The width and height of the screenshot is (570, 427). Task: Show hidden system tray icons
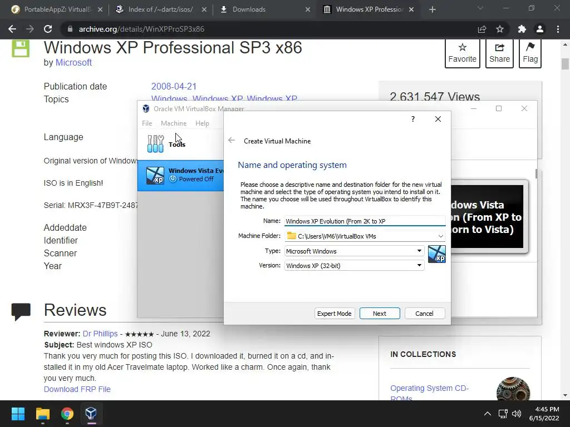pyautogui.click(x=488, y=414)
